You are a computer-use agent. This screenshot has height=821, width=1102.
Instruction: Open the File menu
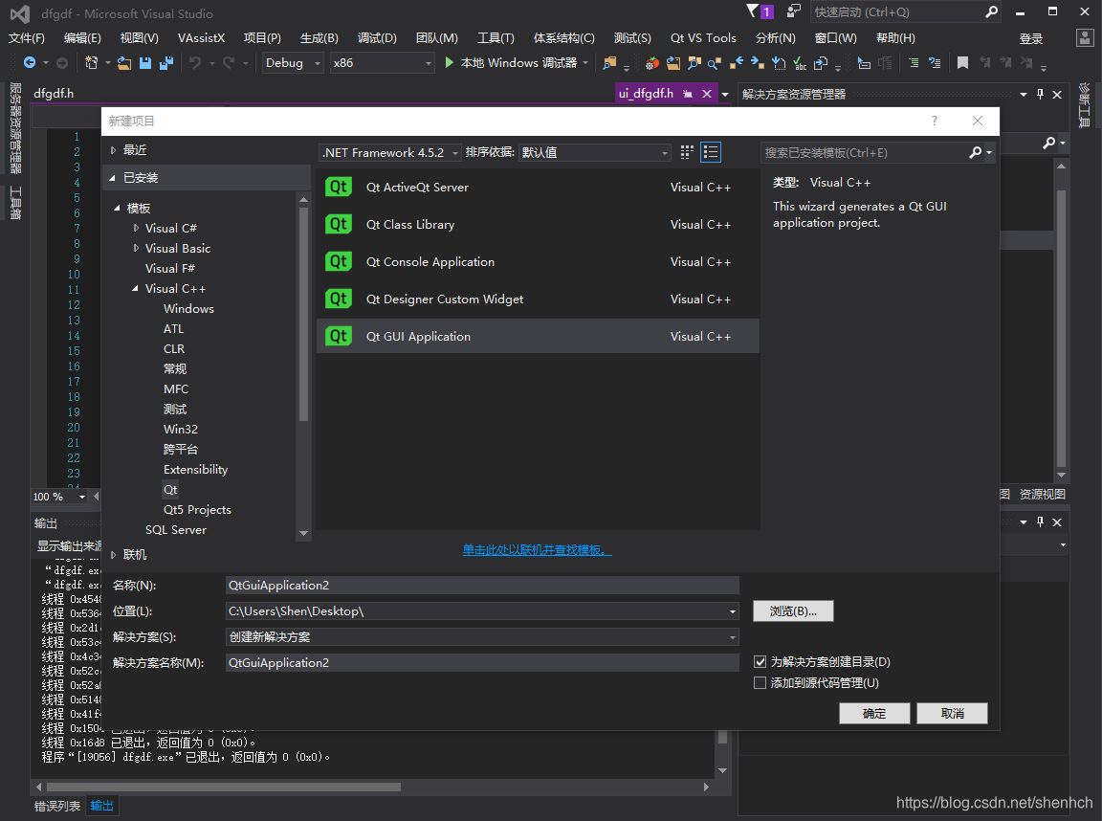(26, 38)
